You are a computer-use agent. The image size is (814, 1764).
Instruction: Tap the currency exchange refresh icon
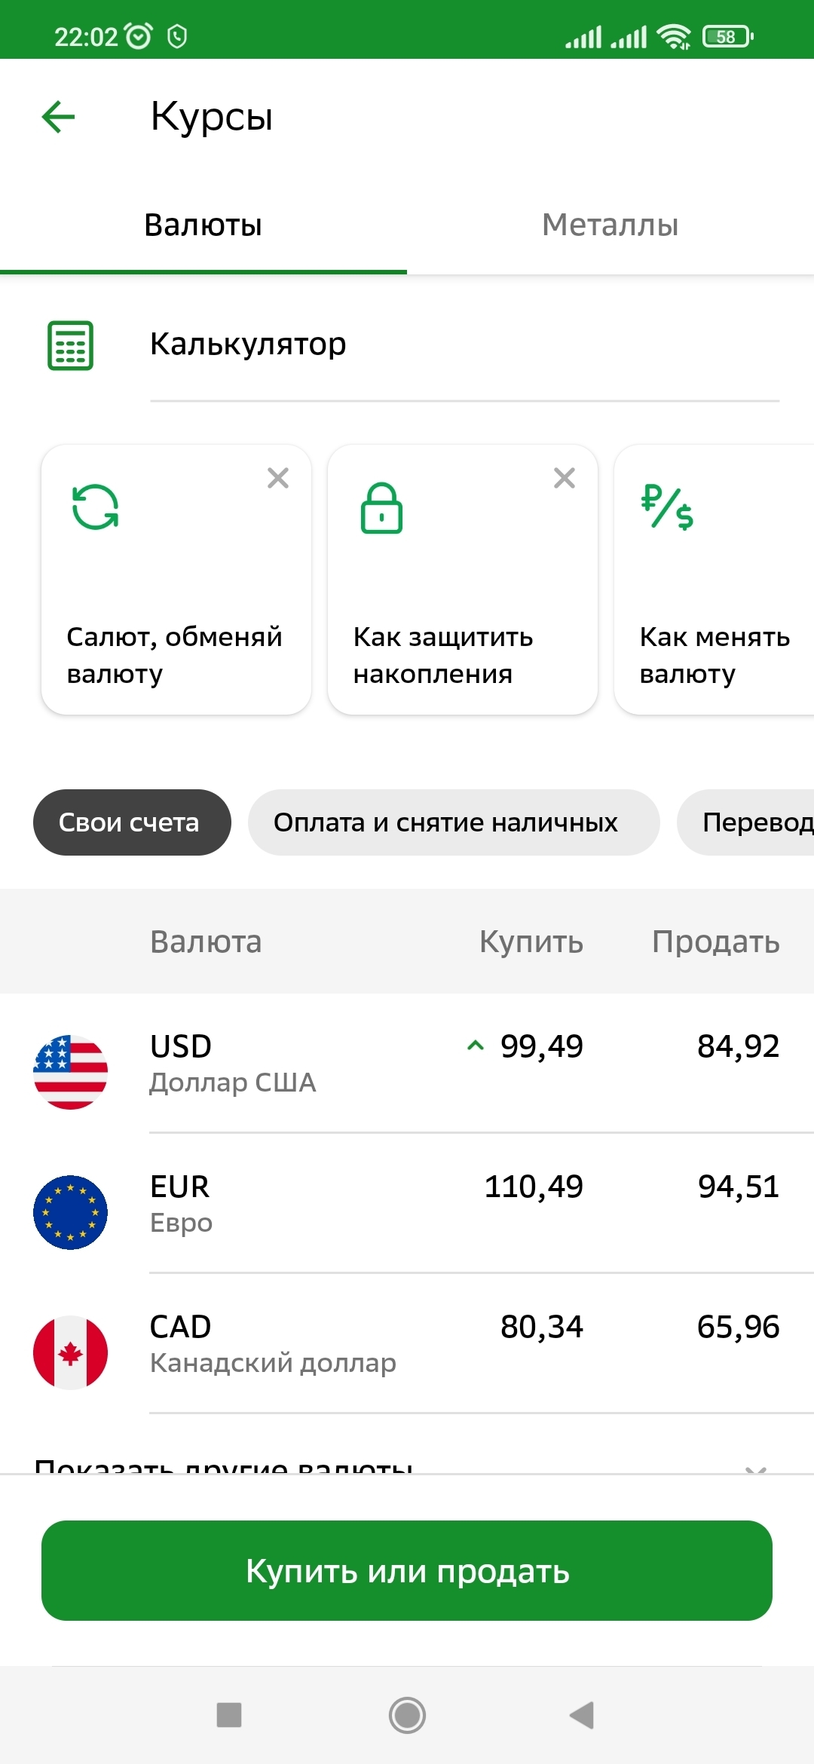coord(95,507)
